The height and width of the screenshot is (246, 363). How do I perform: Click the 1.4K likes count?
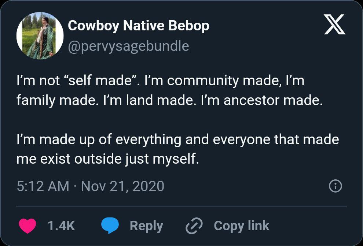(x=61, y=226)
